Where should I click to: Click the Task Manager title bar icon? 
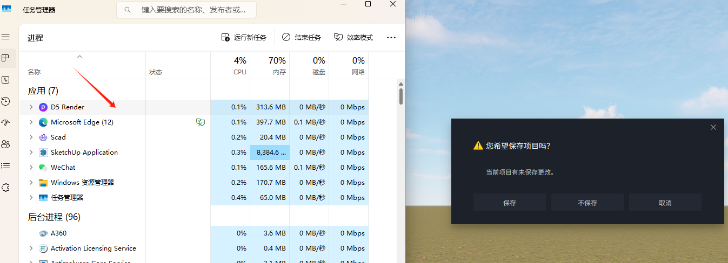6,9
